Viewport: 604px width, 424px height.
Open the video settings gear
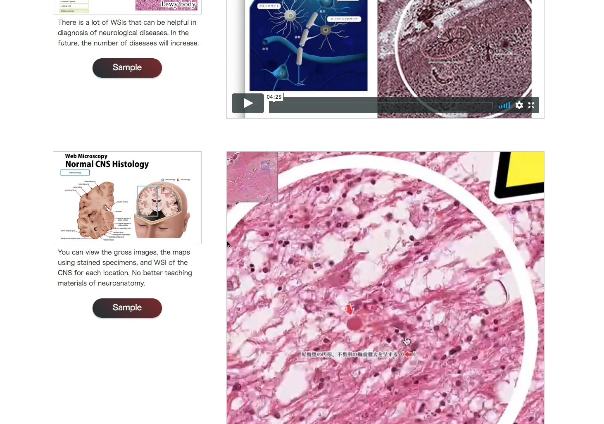click(x=519, y=105)
